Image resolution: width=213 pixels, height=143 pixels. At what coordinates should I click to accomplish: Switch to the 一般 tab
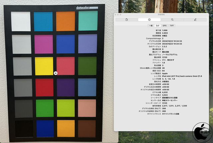point(150,25)
